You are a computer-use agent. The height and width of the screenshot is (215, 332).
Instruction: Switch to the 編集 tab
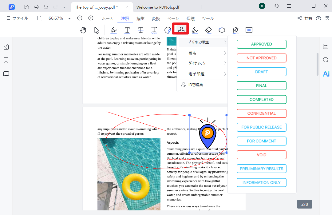(x=140, y=18)
